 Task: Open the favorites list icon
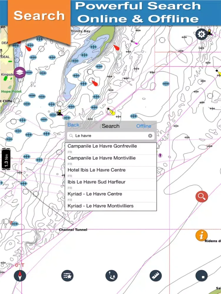click(x=67, y=276)
